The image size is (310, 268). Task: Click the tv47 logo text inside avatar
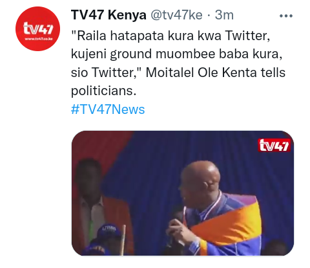point(38,28)
